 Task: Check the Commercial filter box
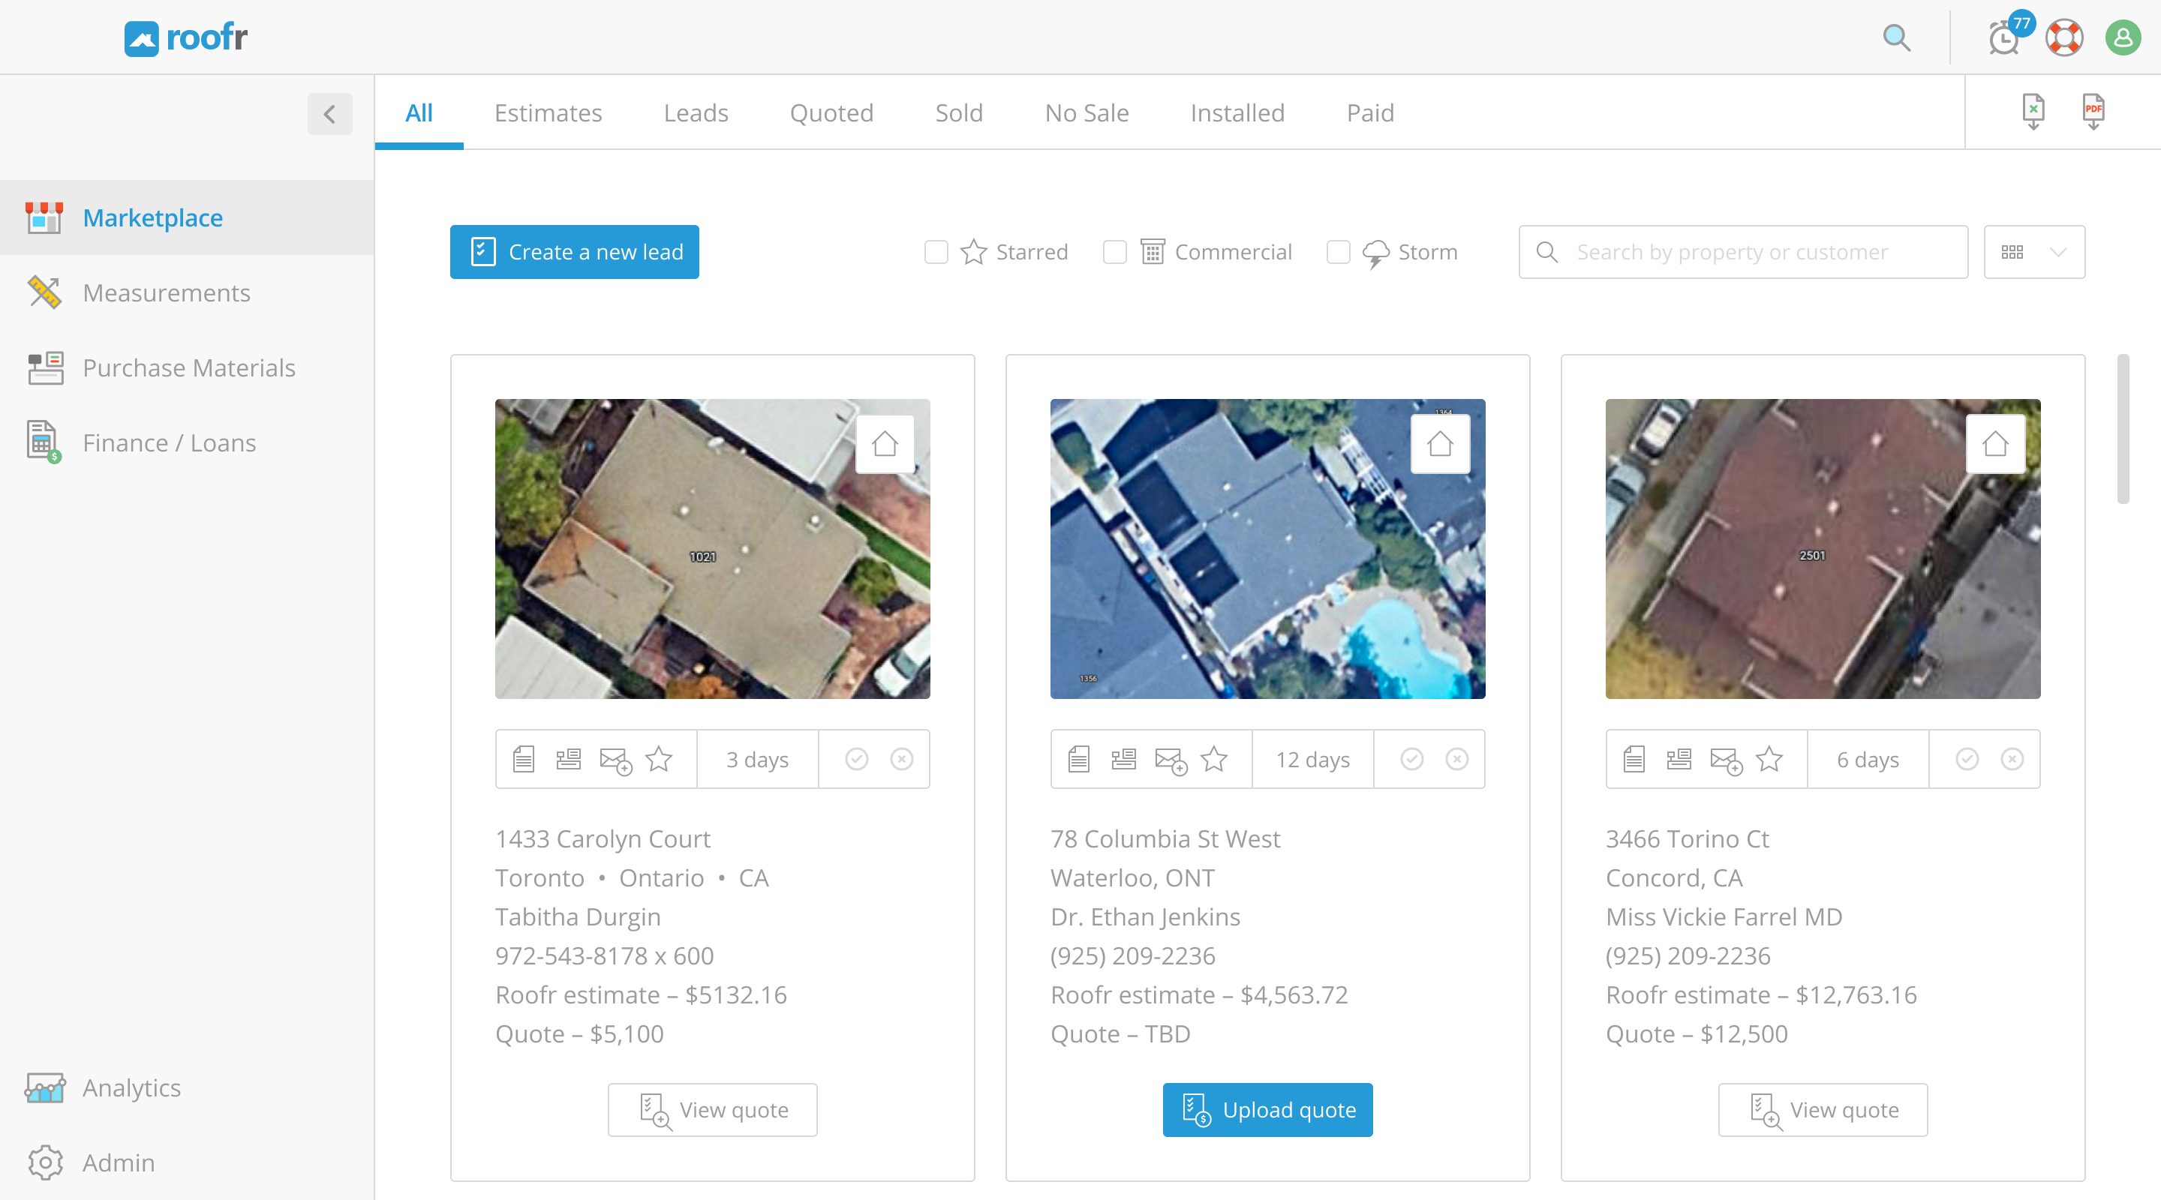click(1114, 253)
